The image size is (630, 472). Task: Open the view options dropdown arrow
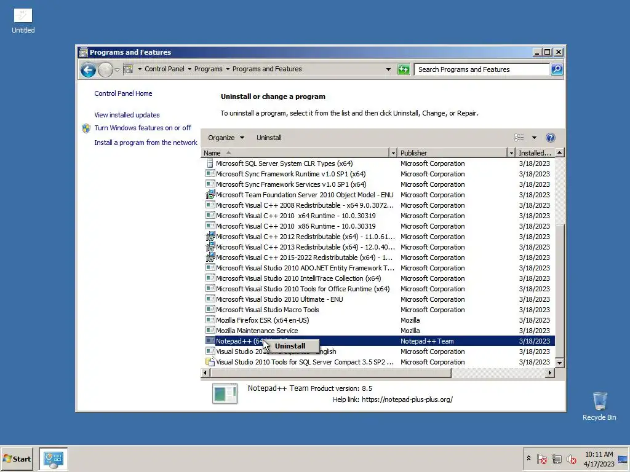534,138
